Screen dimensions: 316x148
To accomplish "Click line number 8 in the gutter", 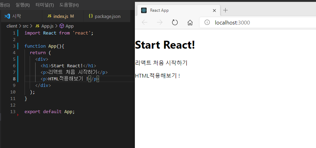I will click(14, 79).
